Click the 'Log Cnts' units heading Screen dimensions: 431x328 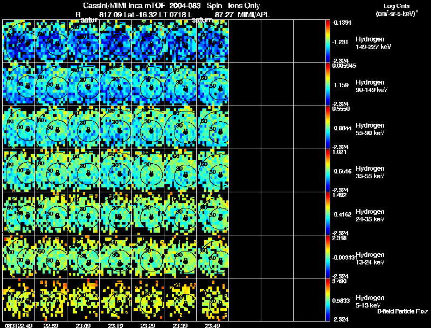coord(397,6)
